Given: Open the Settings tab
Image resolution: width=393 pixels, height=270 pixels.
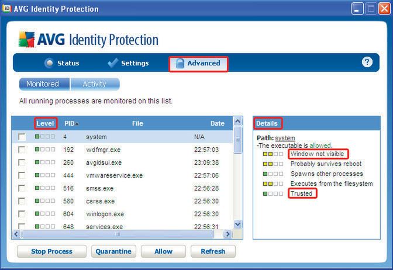Looking at the screenshot, I should click(128, 63).
